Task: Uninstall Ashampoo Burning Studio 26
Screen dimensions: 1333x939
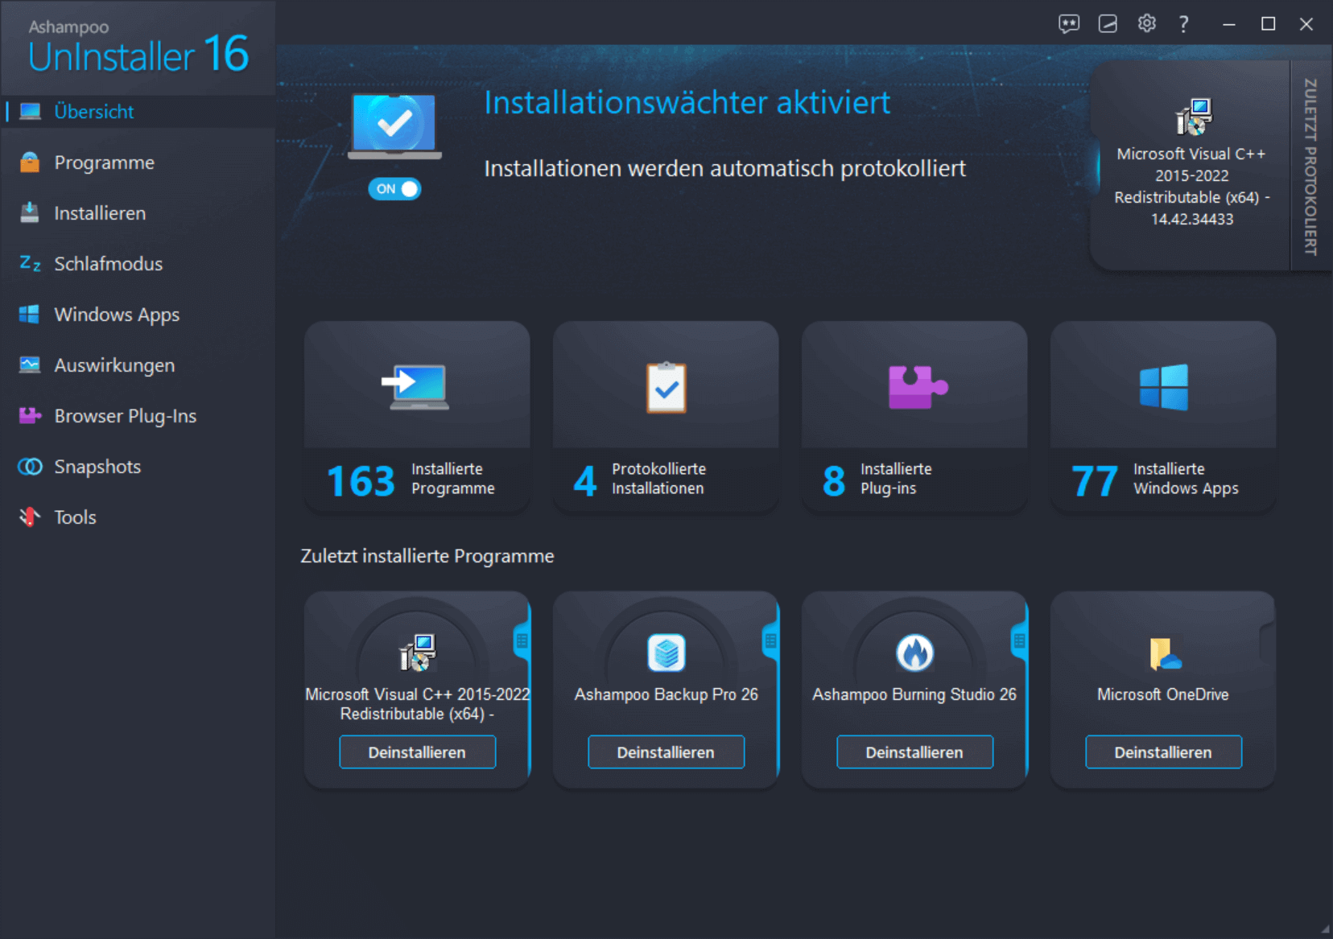Action: click(914, 752)
